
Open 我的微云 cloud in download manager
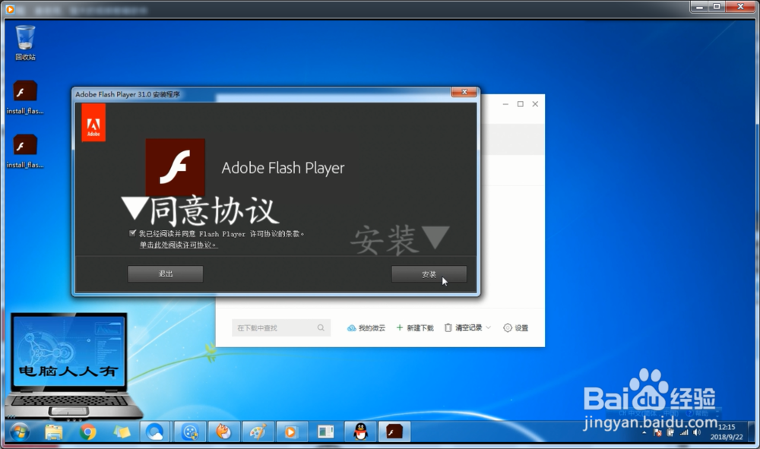pyautogui.click(x=366, y=328)
